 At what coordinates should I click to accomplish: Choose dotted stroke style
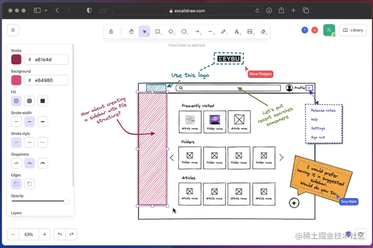(x=43, y=142)
